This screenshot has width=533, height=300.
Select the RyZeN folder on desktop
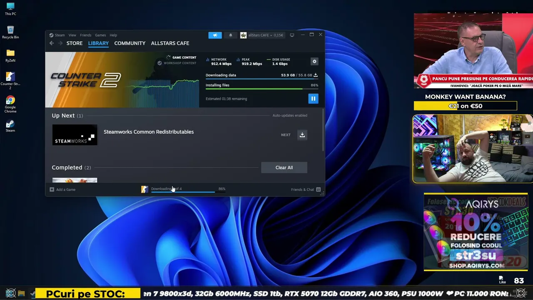tap(10, 55)
